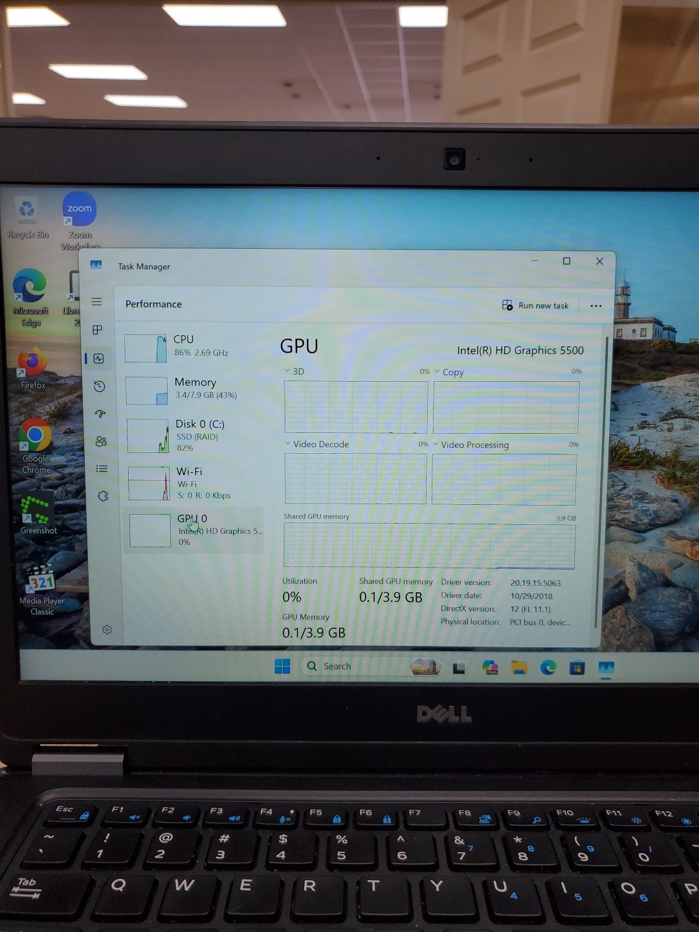Go to the Processes page icon
The image size is (699, 932).
pos(97,330)
